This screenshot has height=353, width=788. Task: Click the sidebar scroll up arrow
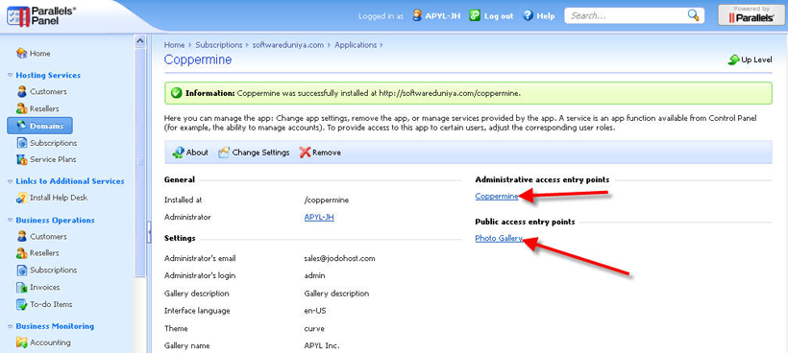[x=140, y=41]
